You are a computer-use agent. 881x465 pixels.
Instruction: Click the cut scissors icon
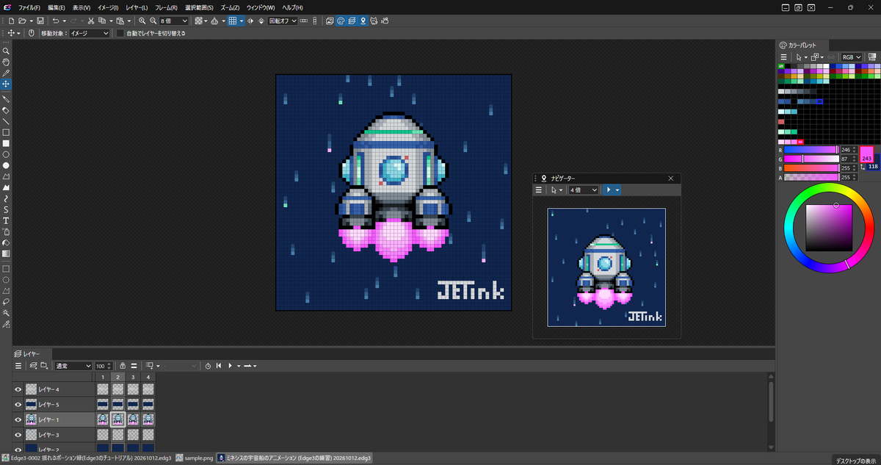point(90,21)
